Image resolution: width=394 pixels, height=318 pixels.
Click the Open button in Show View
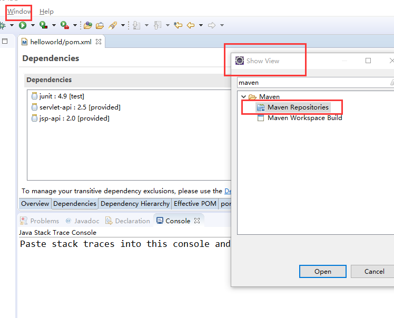click(323, 272)
